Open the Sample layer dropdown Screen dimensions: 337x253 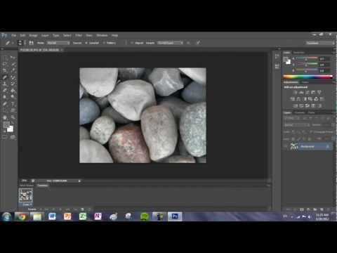[170, 43]
